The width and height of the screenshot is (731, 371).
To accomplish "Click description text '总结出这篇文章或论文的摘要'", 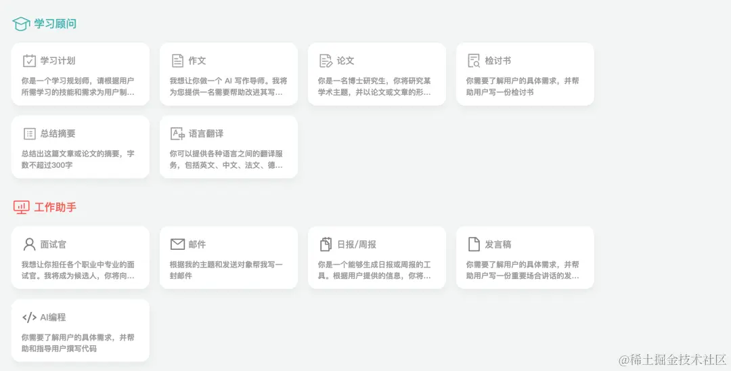I will [71, 154].
